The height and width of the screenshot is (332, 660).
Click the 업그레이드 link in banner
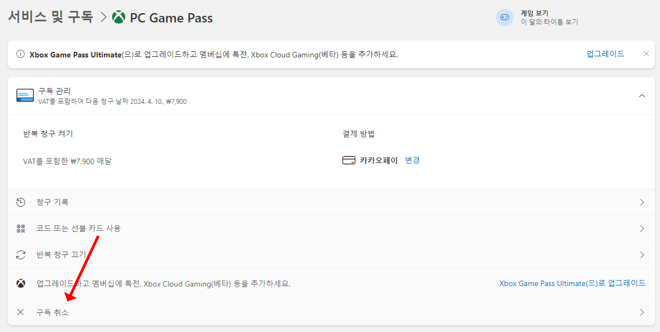click(x=605, y=54)
